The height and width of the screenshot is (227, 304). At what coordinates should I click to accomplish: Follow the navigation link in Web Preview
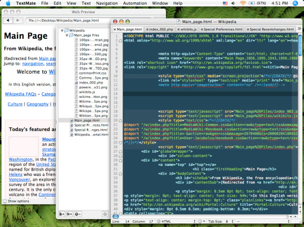pyautogui.click(x=33, y=64)
